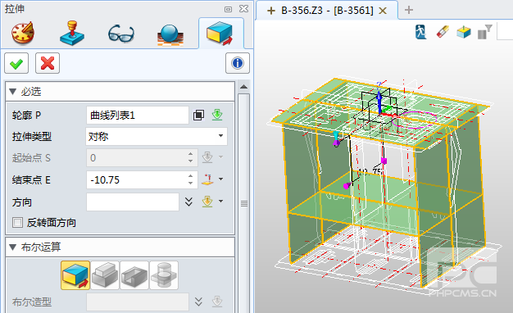Confirm the extrude with green checkmark

(16, 63)
